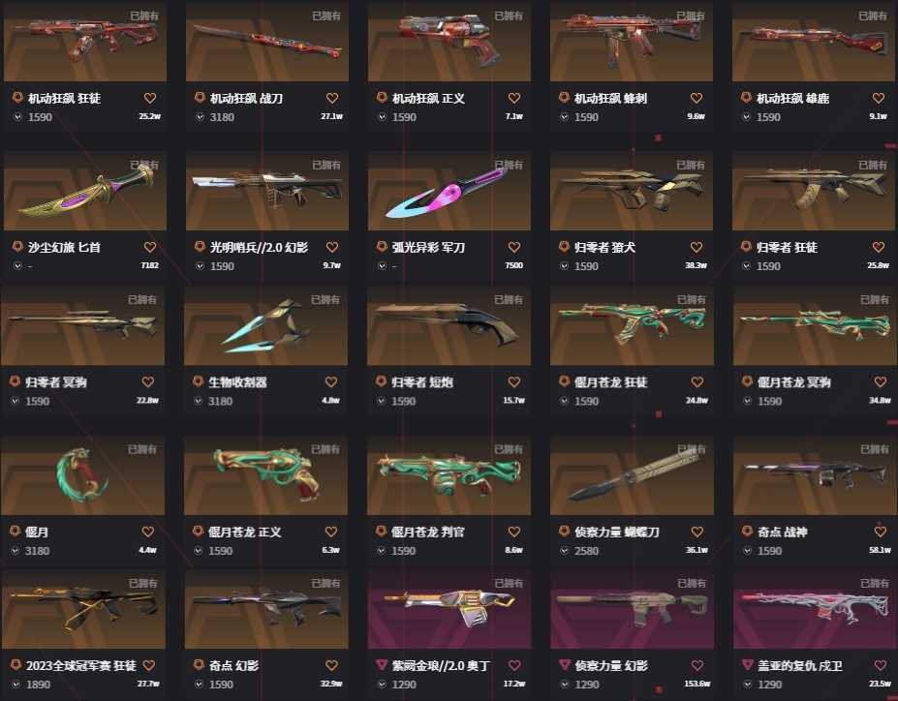Open the 偃月苍龙 正义 pistol thumbnail
Image resolution: width=898 pixels, height=701 pixels.
pos(265,475)
